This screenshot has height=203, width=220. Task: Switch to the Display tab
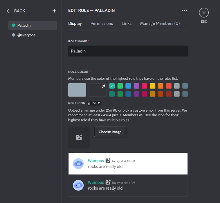point(75,23)
